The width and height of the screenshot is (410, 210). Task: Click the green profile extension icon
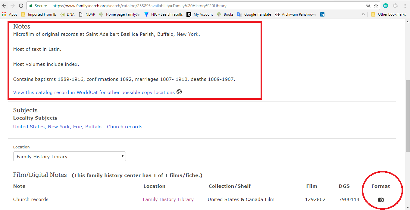pos(386,6)
